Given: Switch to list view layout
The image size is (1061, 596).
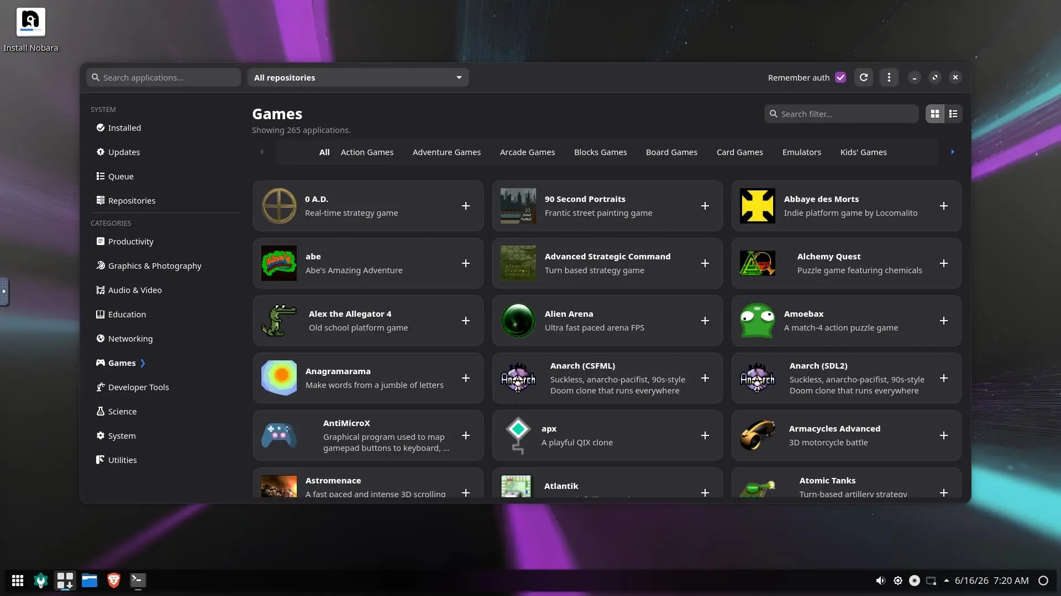Looking at the screenshot, I should tap(953, 114).
